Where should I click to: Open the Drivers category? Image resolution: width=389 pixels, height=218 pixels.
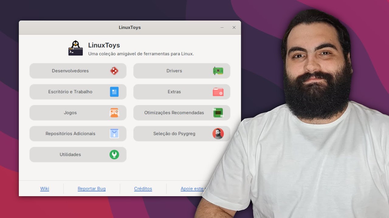pos(182,71)
